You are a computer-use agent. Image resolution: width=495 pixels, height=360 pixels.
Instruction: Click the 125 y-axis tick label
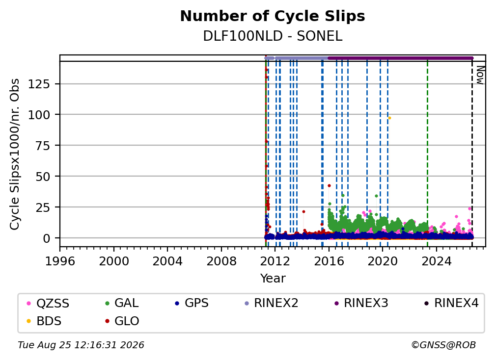(x=39, y=84)
